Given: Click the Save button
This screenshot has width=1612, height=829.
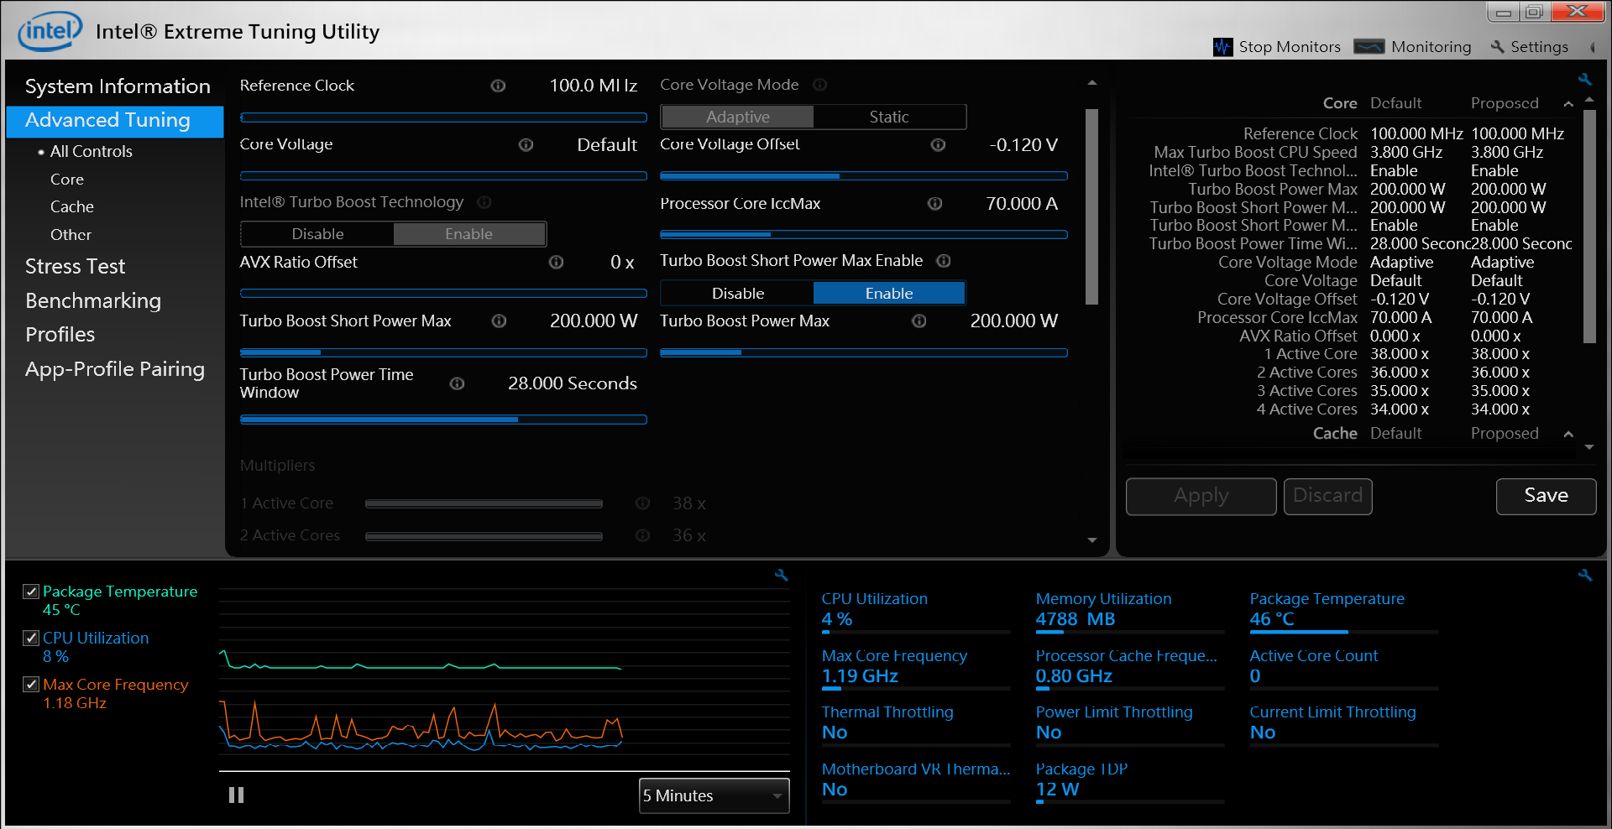Looking at the screenshot, I should coord(1546,496).
